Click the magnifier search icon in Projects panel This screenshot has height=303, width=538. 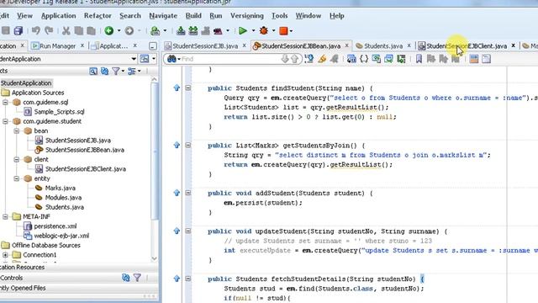click(93, 71)
